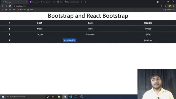Click the 'Mark' cell
The image size is (176, 99).
click(40, 29)
